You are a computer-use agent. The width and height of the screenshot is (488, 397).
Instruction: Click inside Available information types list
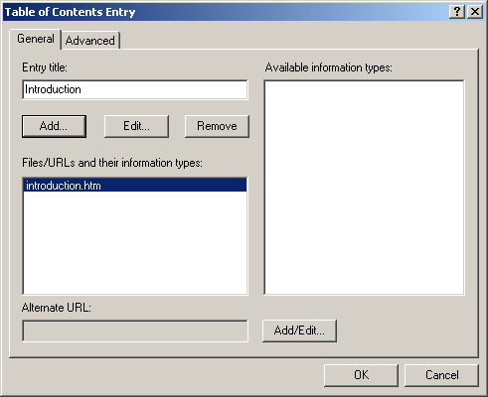click(364, 188)
